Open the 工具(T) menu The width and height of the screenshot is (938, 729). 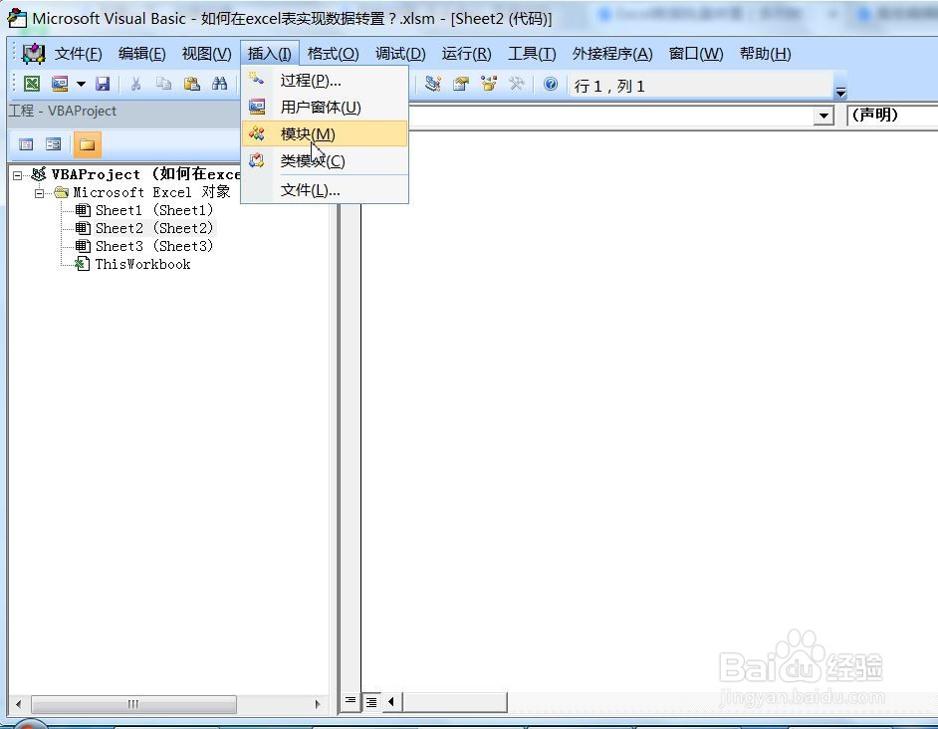pyautogui.click(x=532, y=54)
